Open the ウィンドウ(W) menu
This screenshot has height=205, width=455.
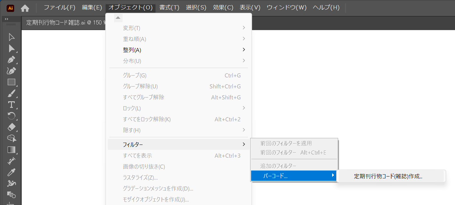(x=286, y=8)
